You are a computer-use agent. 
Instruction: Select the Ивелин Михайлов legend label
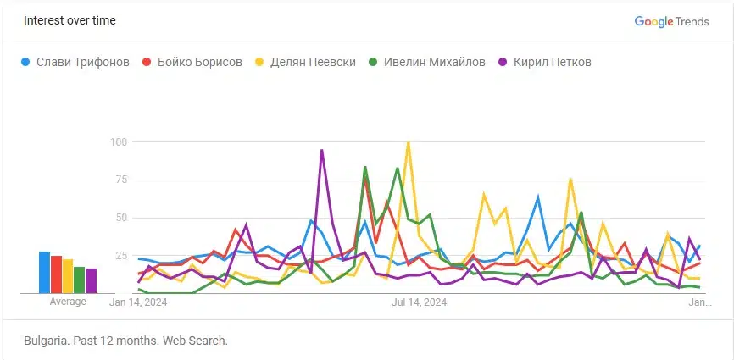pyautogui.click(x=433, y=63)
